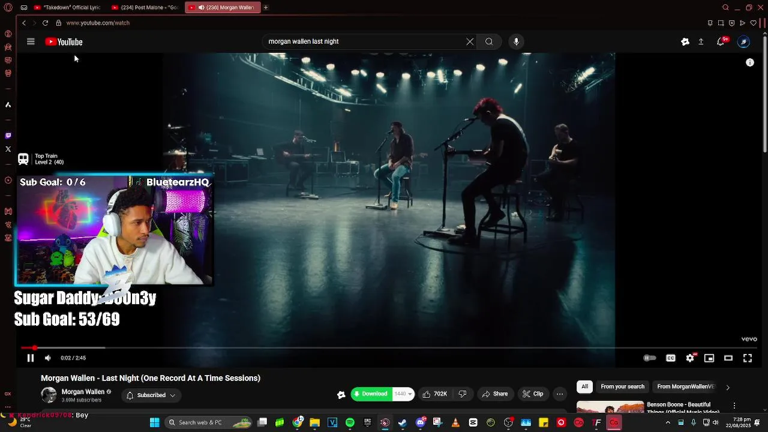The image size is (768, 432).
Task: Open more actions ellipsis menu
Action: (x=560, y=394)
